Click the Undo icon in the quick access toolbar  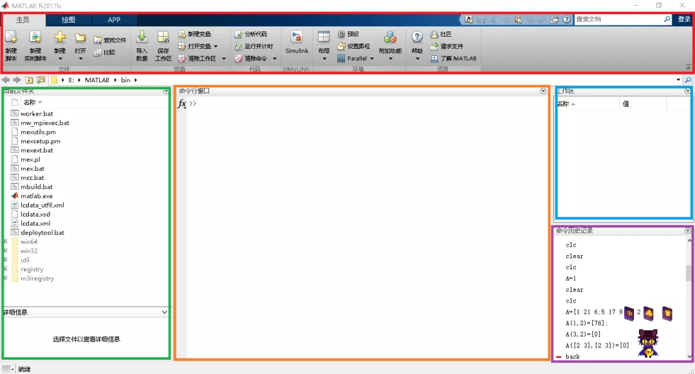coord(530,19)
